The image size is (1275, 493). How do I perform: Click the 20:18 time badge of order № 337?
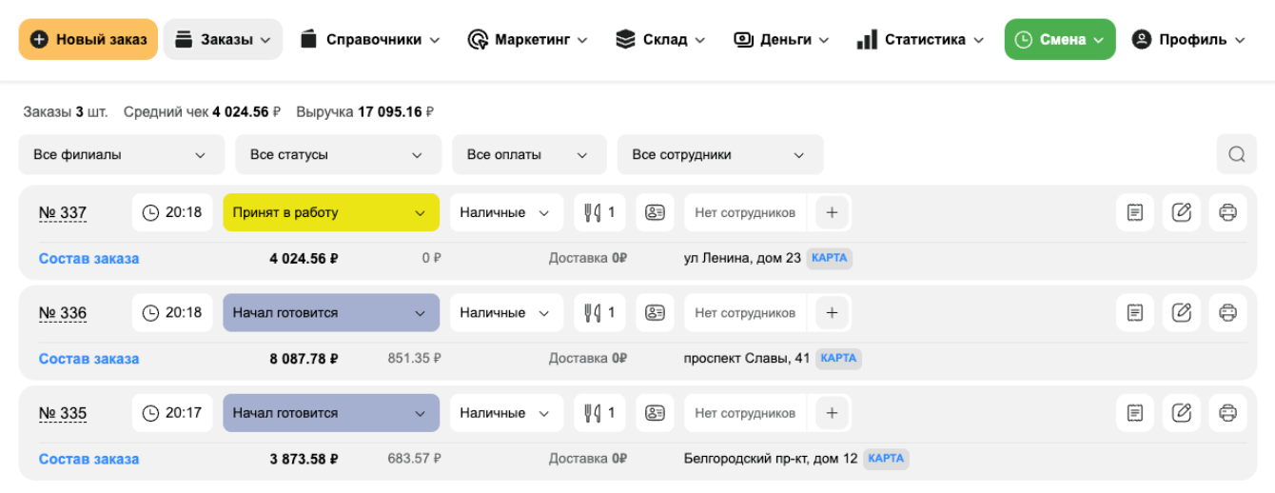click(172, 213)
